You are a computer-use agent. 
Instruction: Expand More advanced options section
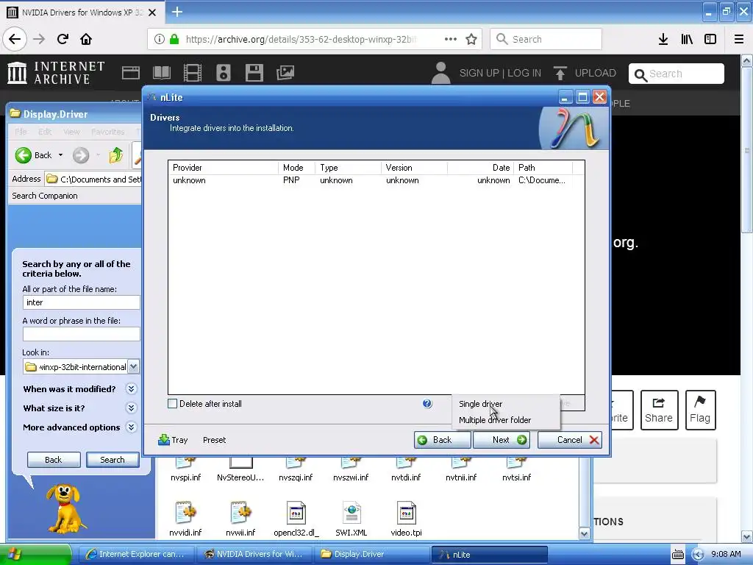(x=131, y=427)
